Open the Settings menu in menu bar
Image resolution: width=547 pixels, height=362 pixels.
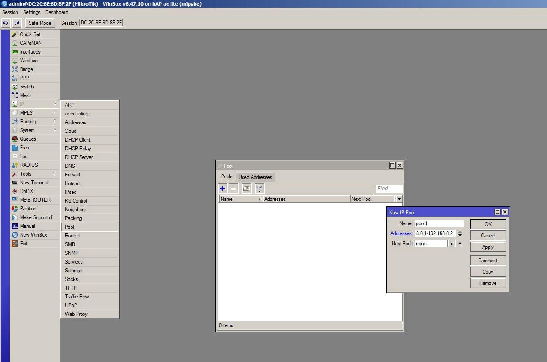tap(32, 12)
